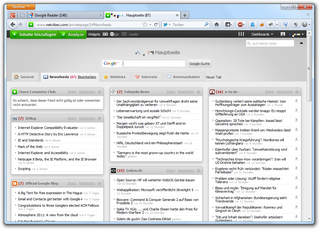Close the Official Google Blog widget
Viewport: 320px width, 230px height.
pos(99,183)
